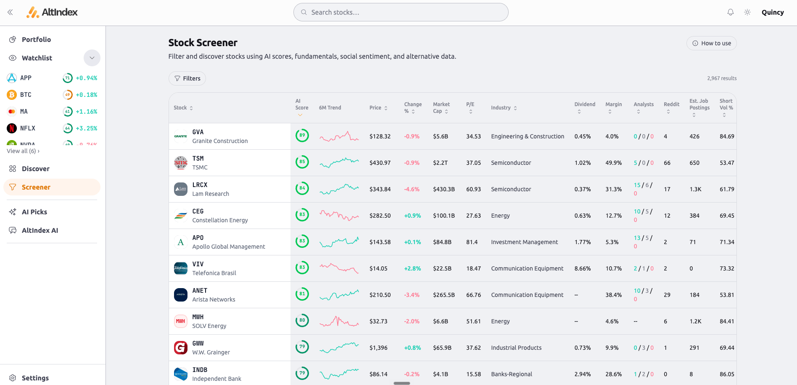Click the Arista Networks logo
The image size is (797, 385).
click(x=181, y=295)
